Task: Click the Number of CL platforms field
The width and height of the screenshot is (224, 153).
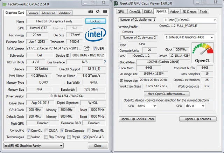Action: 137,20
